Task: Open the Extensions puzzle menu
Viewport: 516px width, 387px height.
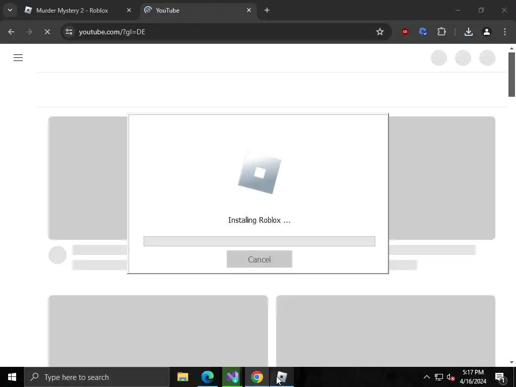Action: [441, 32]
